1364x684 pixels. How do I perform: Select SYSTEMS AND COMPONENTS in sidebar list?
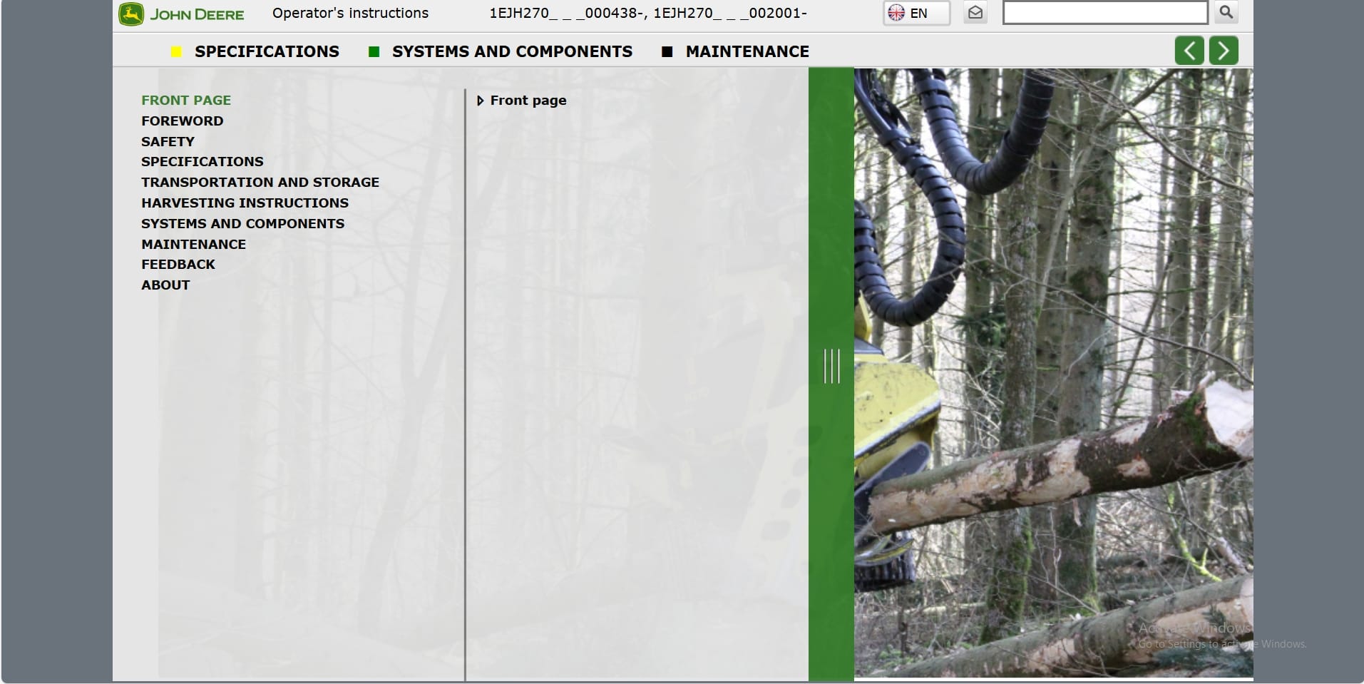243,223
